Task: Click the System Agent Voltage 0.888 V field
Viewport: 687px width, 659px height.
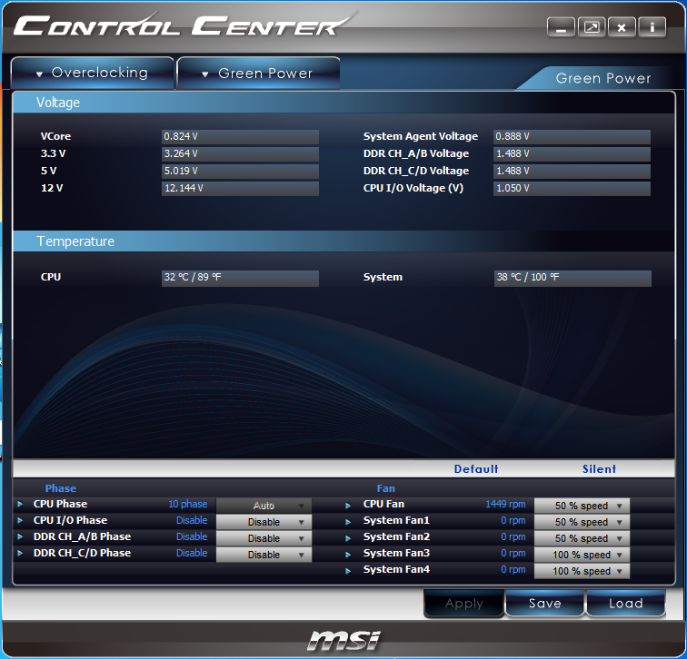Action: coord(572,136)
